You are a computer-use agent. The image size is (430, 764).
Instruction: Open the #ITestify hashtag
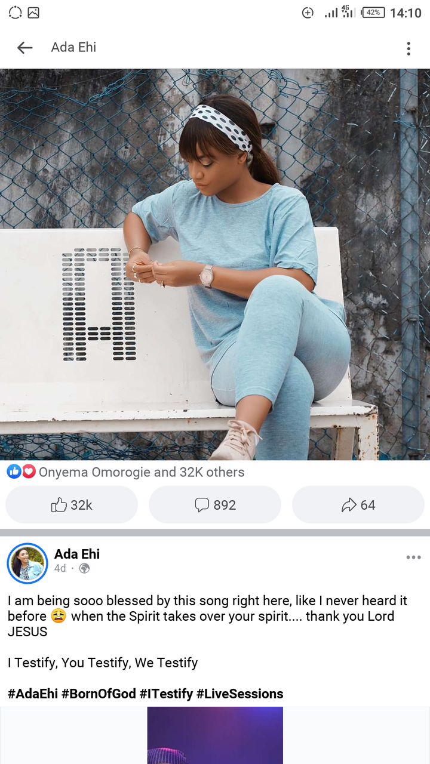point(166,694)
